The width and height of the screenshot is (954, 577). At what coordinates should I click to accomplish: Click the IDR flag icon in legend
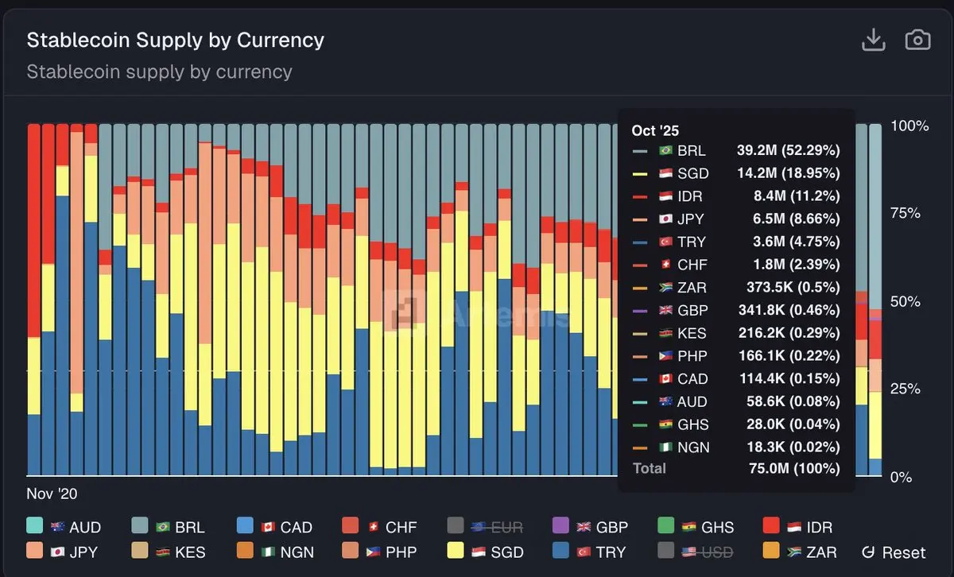[795, 527]
